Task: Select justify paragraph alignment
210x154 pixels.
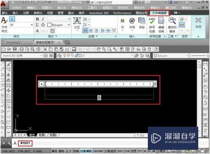Action: click(108, 31)
